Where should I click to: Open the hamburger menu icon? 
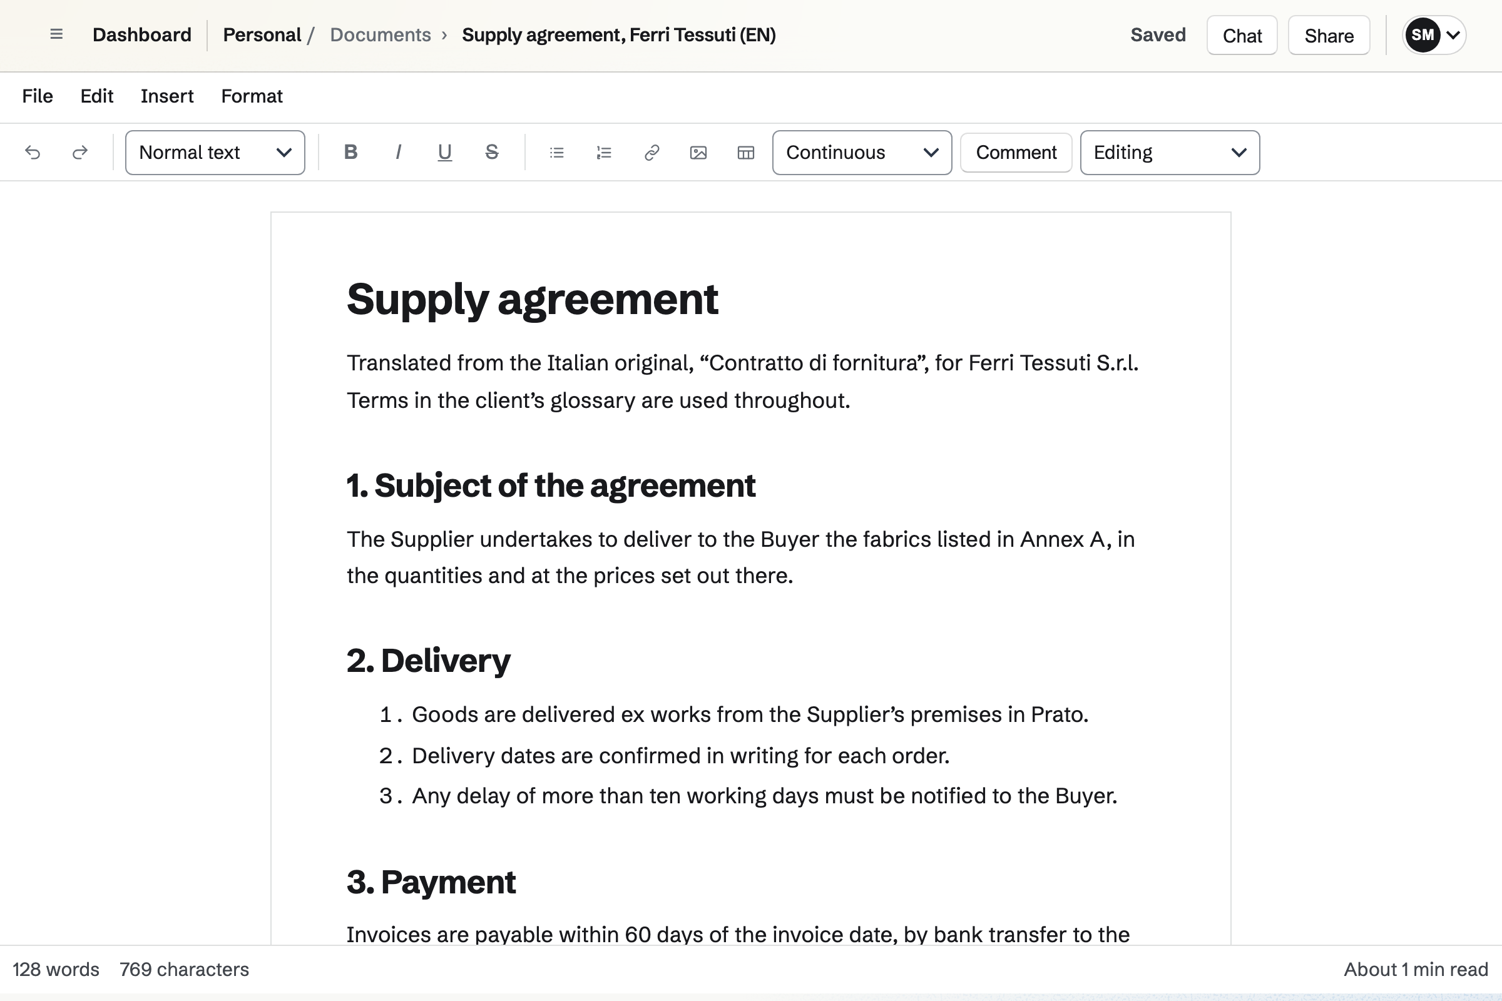(56, 34)
